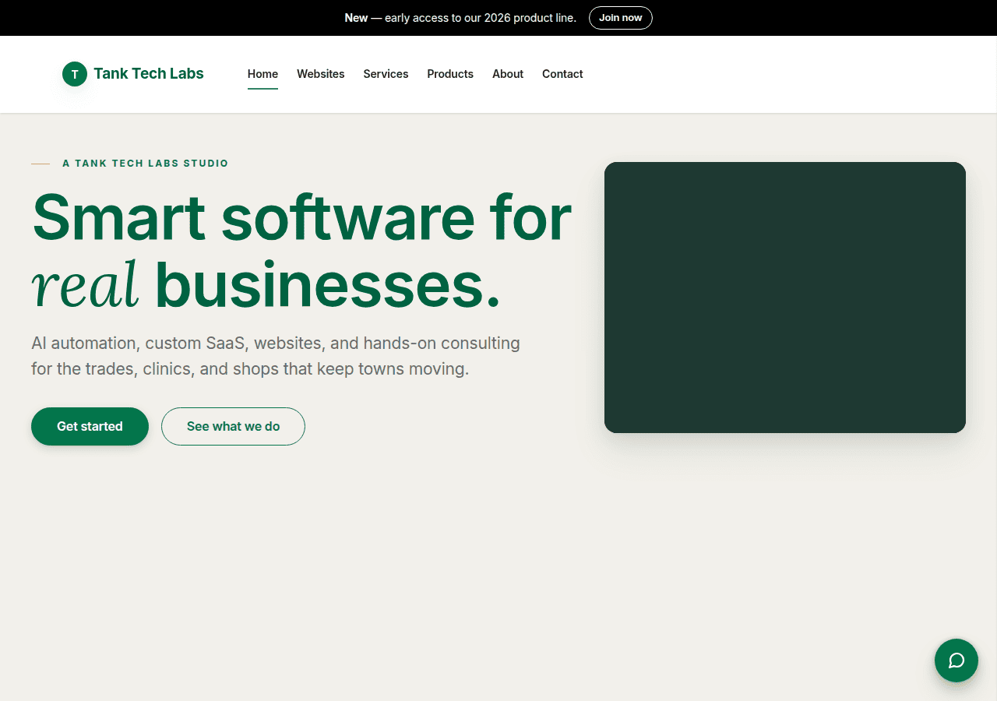Click the Tank Tech Labs brand name
The width and height of the screenshot is (997, 701).
pyautogui.click(x=149, y=73)
